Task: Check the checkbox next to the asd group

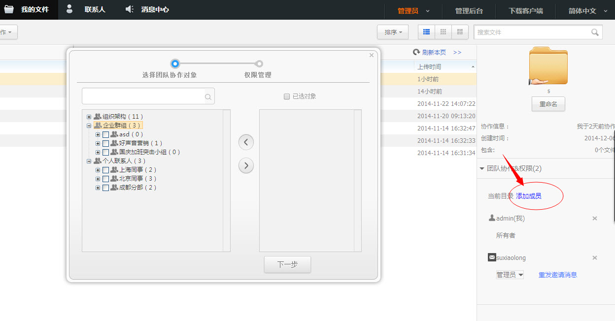Action: pos(104,134)
